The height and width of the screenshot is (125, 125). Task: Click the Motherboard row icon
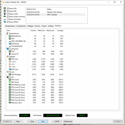coord(10,36)
